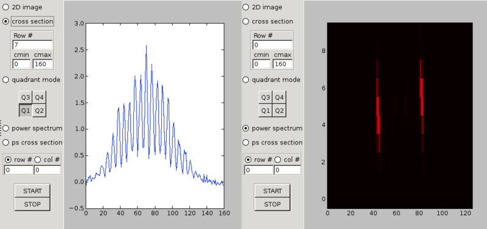Choose row # radio in right panel
This screenshot has height=229, width=487.
(248, 160)
